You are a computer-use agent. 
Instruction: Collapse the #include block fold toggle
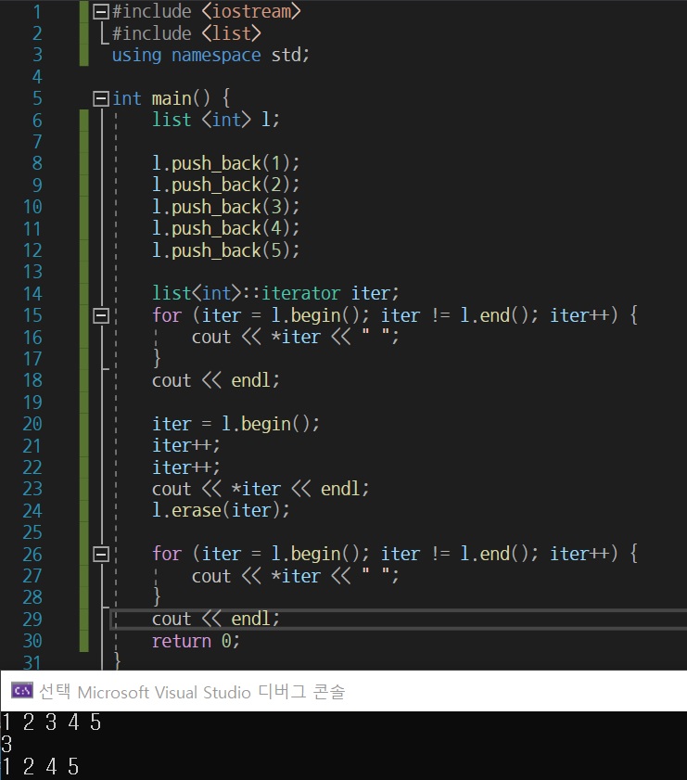[x=101, y=11]
